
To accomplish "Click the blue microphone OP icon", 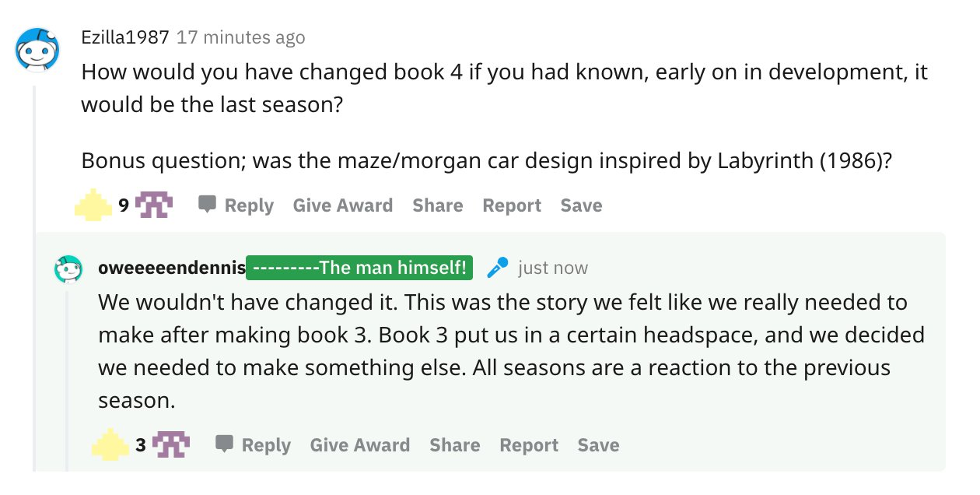I will 497,269.
